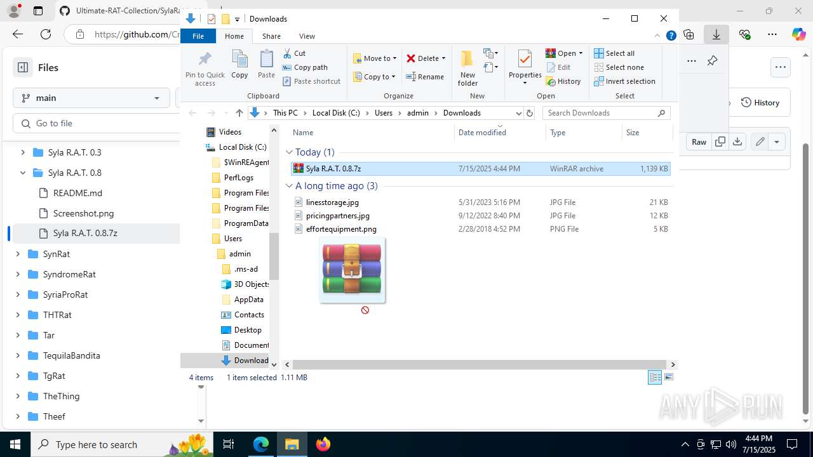Click Search Downloads field
813x457 pixels.
pos(606,113)
